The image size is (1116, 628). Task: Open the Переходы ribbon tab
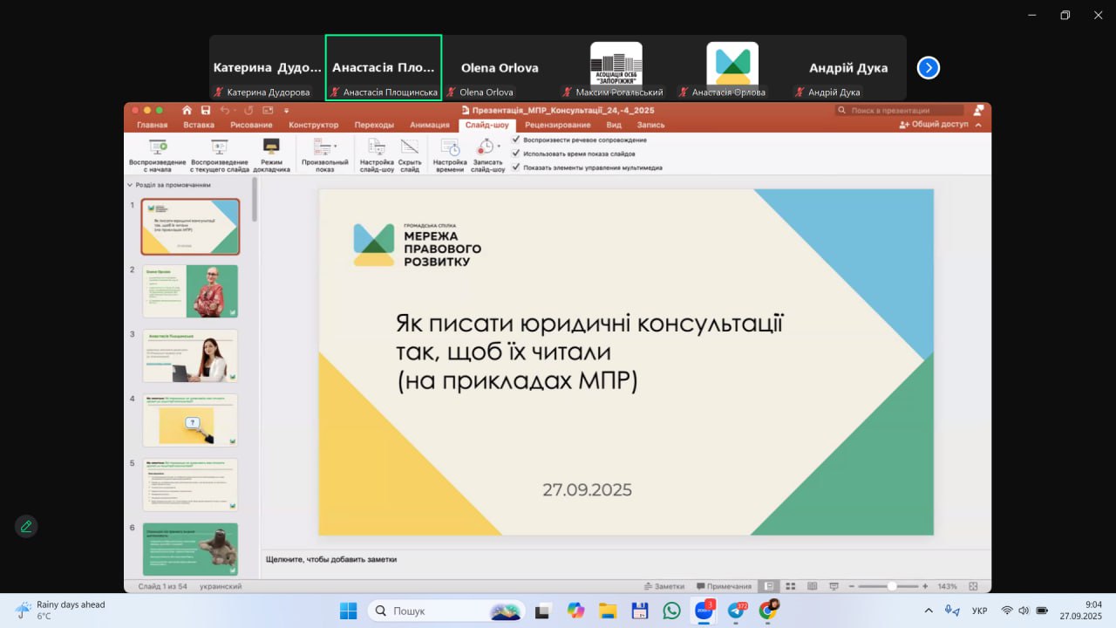pos(374,125)
